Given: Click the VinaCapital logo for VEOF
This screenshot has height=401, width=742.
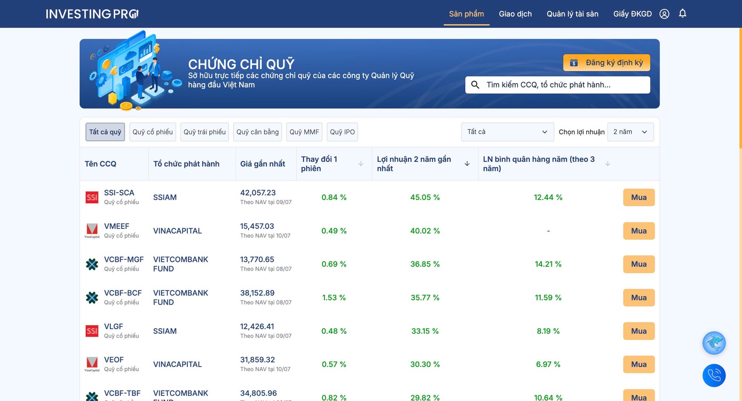Looking at the screenshot, I should 92,364.
